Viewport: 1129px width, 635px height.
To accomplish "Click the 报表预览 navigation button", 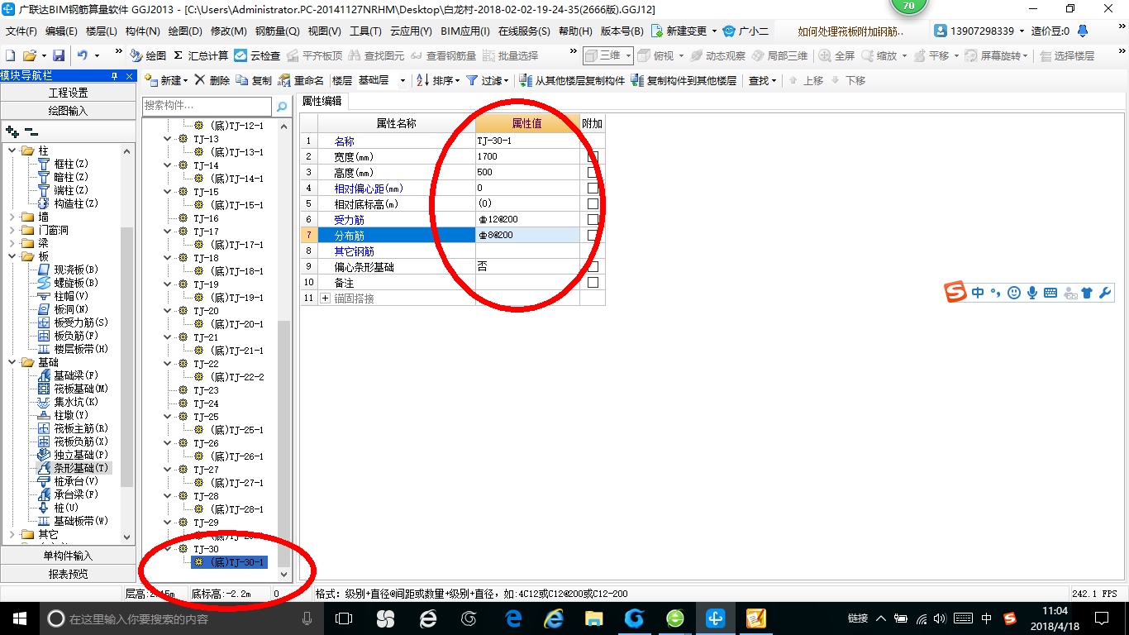I will pos(68,574).
